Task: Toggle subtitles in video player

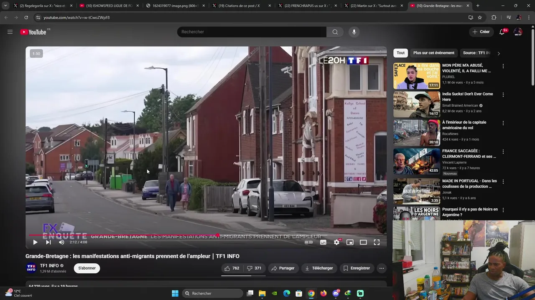Action: (x=323, y=242)
